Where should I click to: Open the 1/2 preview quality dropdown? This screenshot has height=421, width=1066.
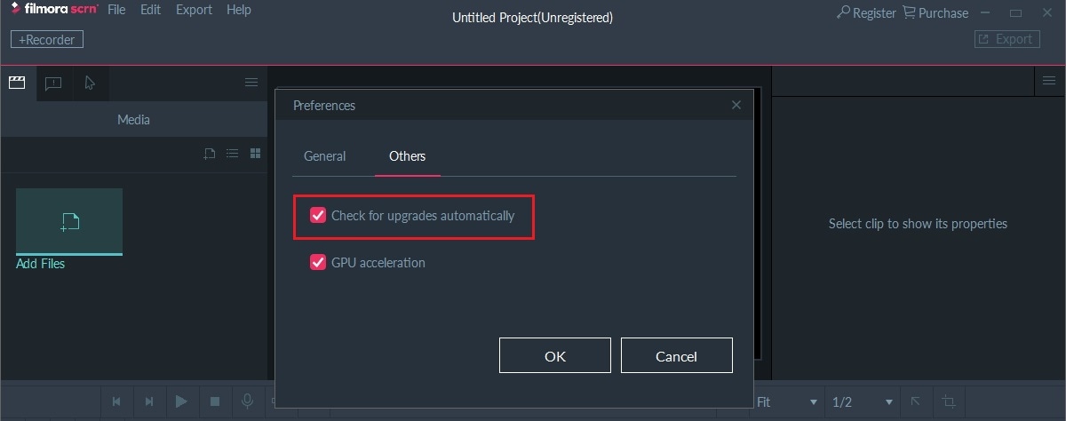click(x=862, y=402)
